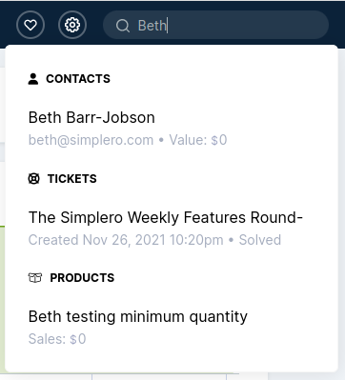
Task: Click the Sales: $0 product subtitle
Action: (57, 339)
